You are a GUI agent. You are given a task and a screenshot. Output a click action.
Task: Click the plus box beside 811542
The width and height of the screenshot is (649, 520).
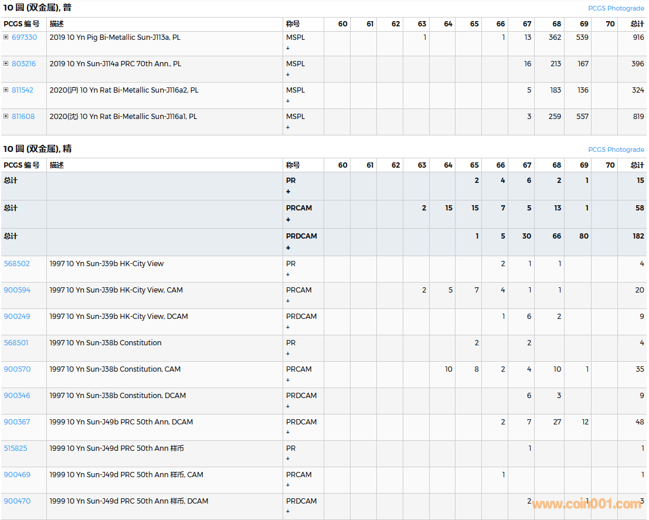pyautogui.click(x=6, y=90)
